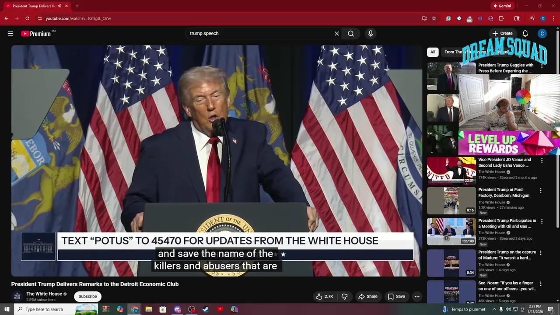Run search with the magnifier button
560x315 pixels.
351,34
